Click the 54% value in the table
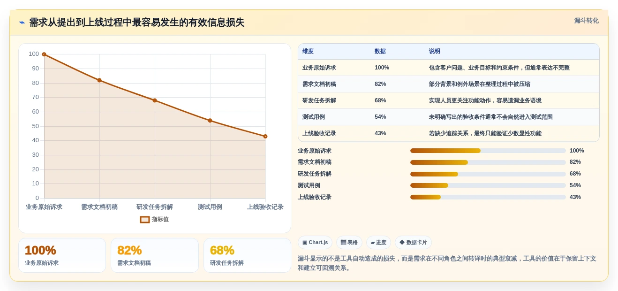Image resolution: width=618 pixels, height=291 pixels. click(380, 117)
